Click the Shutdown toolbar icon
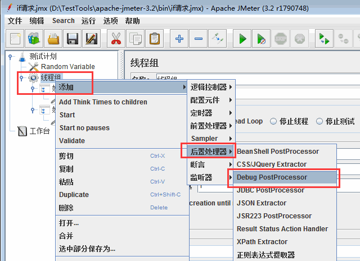The height and width of the screenshot is (261, 360). click(300, 39)
